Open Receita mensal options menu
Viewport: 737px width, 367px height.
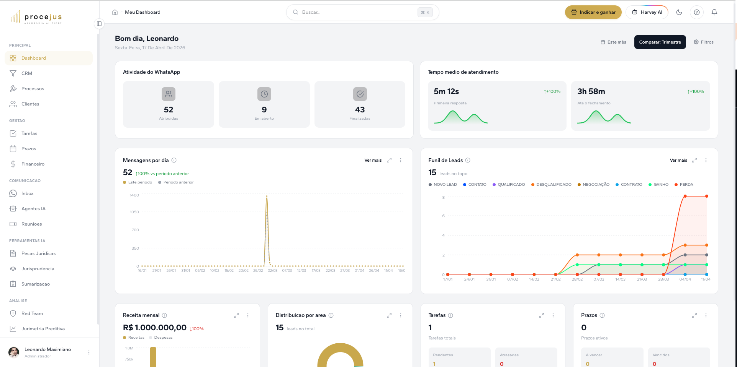click(x=248, y=315)
